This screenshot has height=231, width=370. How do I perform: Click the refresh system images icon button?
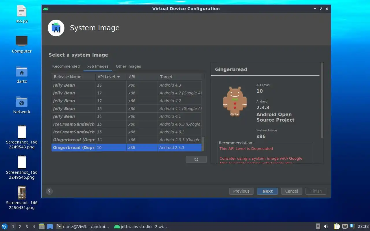(x=196, y=159)
